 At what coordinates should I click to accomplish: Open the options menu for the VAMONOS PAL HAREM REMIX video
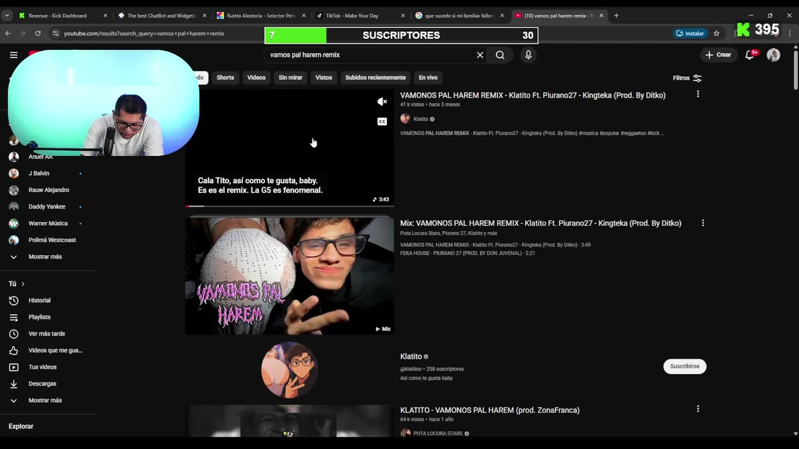pyautogui.click(x=698, y=94)
